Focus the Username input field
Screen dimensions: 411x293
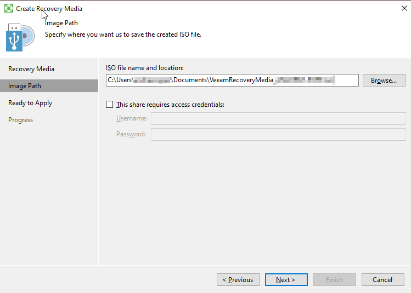(278, 118)
